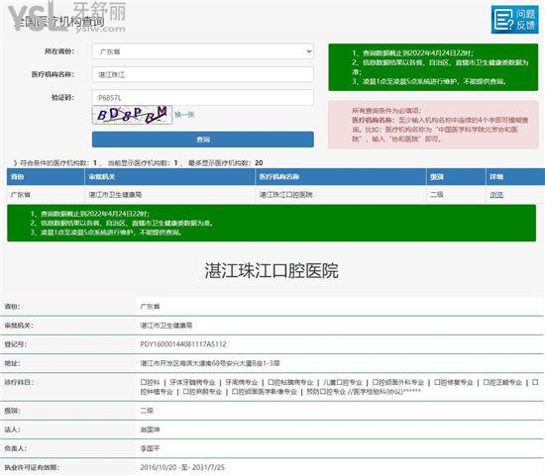Click the 换一张 link to refresh captcha
The width and height of the screenshot is (545, 476).
pyautogui.click(x=184, y=115)
